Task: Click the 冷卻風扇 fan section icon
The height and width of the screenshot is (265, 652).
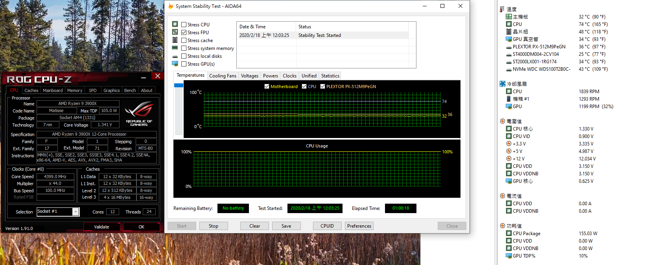Action: point(502,84)
